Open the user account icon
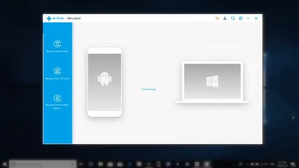 point(225,18)
